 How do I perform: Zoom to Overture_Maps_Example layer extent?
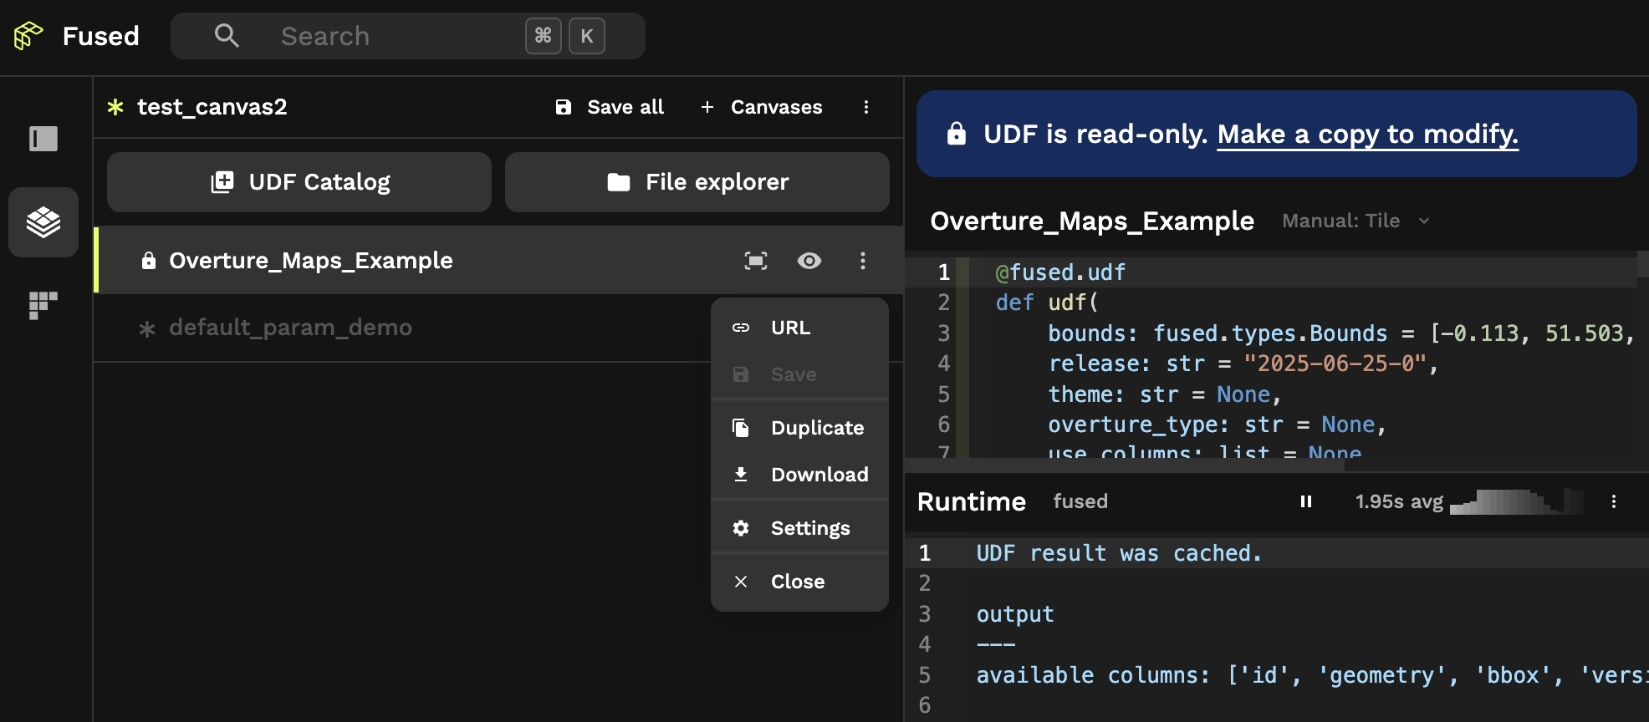[x=755, y=261]
